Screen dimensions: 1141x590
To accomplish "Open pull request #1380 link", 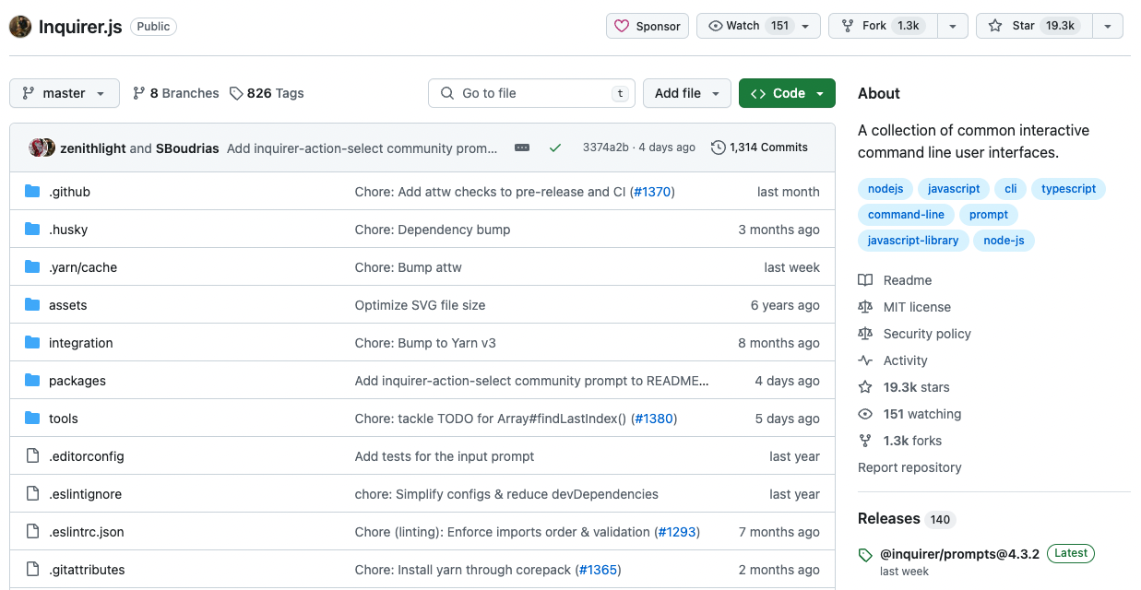I will click(x=654, y=419).
